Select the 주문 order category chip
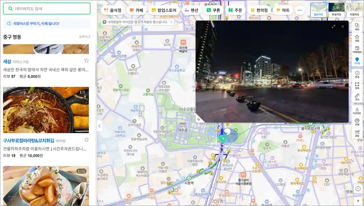364x206 pixels. tap(235, 10)
